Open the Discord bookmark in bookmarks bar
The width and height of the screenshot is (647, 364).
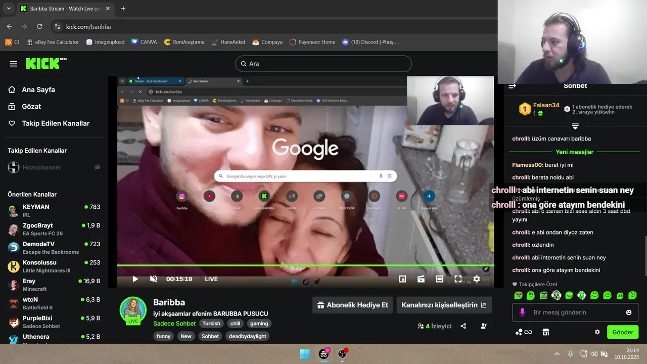371,42
